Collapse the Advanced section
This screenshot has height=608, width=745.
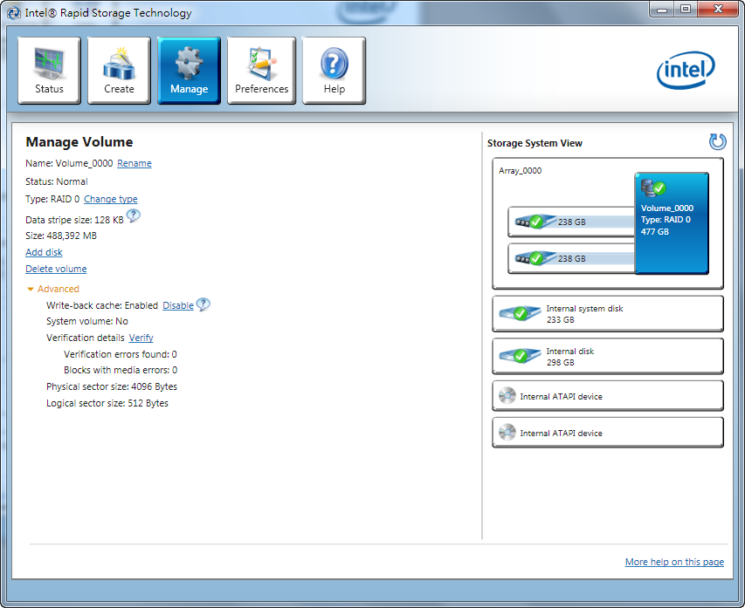(52, 289)
